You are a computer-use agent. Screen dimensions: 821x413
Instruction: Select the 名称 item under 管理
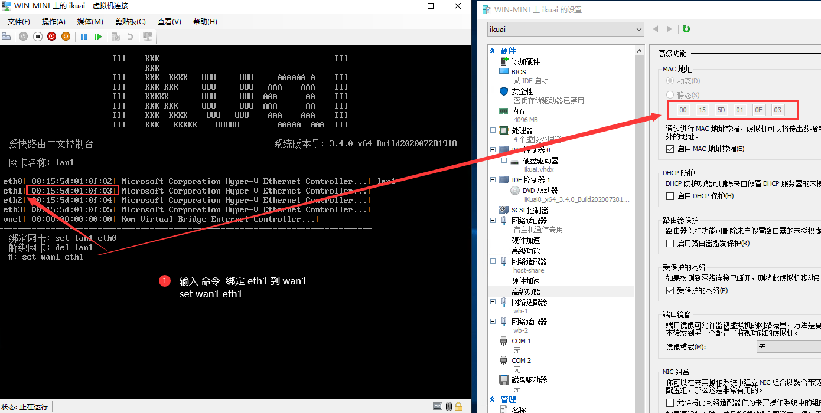519,409
